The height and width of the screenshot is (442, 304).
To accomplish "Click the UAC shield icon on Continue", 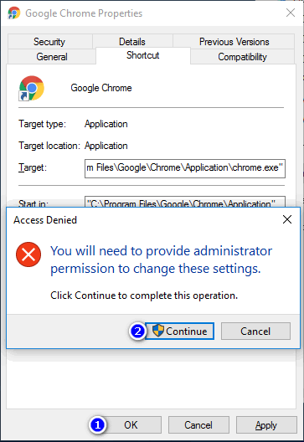I will [158, 331].
